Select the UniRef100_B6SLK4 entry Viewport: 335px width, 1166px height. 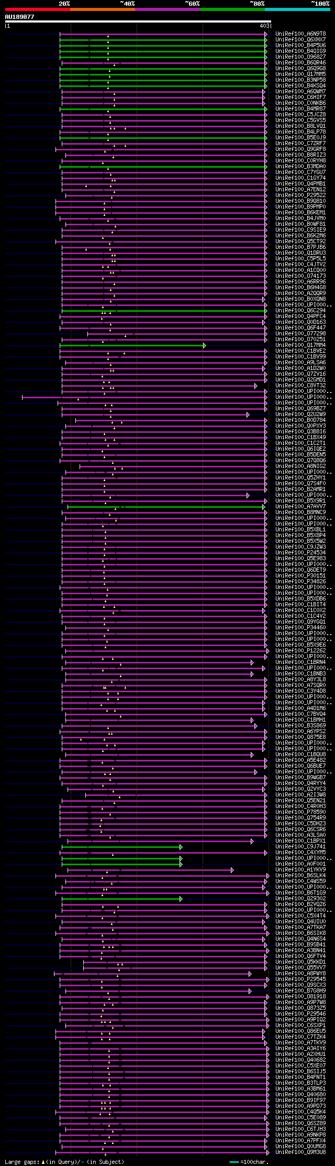pyautogui.click(x=300, y=875)
